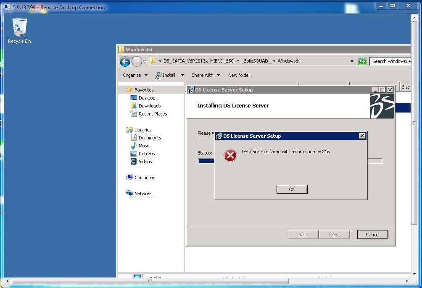Select Network in the navigation pane
This screenshot has height=288, width=422.
(x=143, y=194)
